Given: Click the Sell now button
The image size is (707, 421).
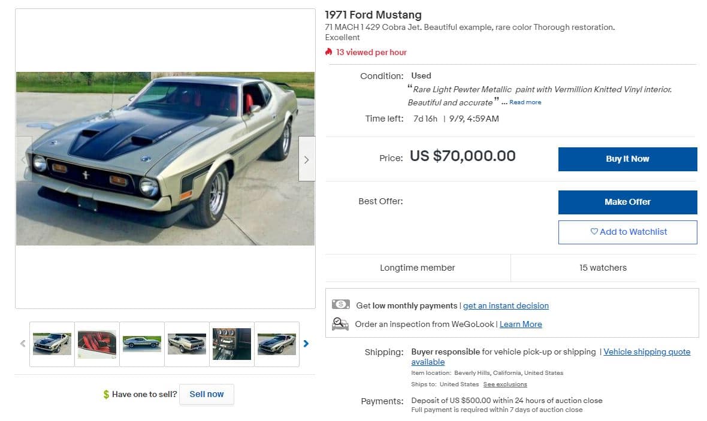Looking at the screenshot, I should (206, 394).
